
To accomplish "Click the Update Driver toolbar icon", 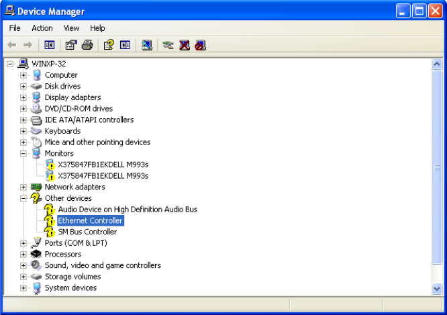I will click(x=168, y=45).
